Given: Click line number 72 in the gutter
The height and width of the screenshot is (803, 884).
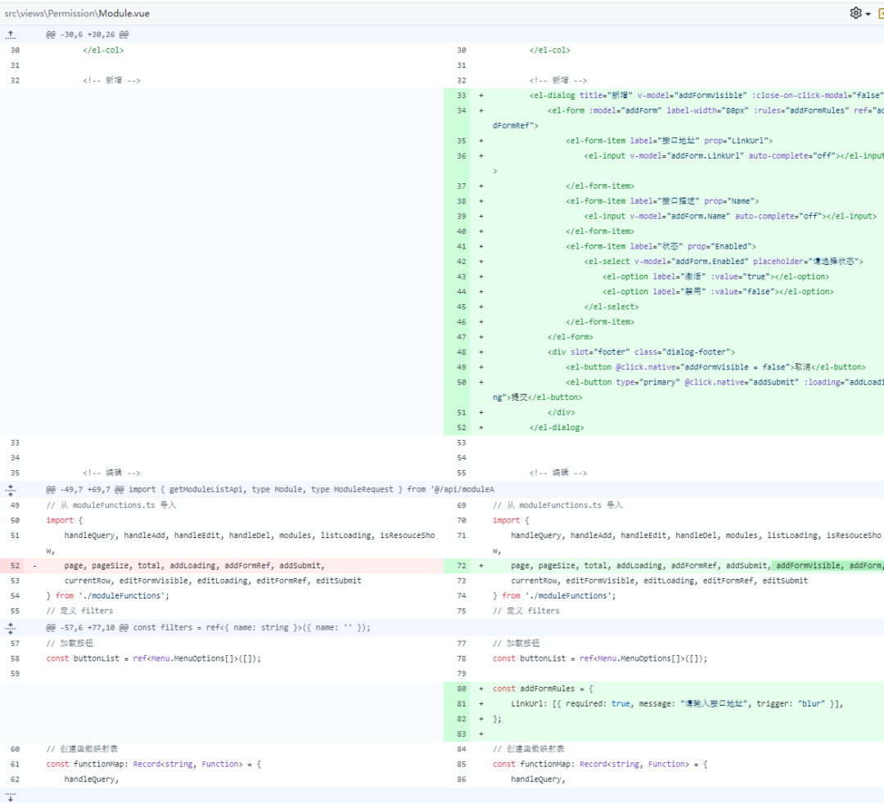Looking at the screenshot, I should click(462, 565).
